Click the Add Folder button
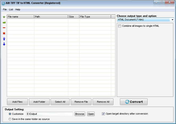Image resolution: width=176 pixels, height=124 pixels. pos(39,102)
